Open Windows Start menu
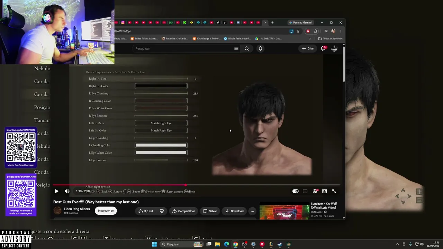The width and height of the screenshot is (443, 249). coord(154,244)
